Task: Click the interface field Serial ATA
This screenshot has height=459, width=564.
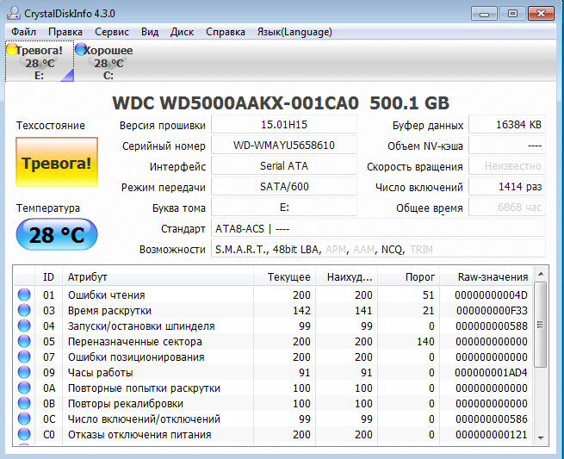Action: 284,166
